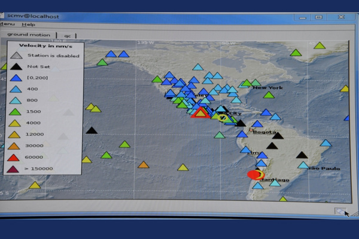The width and height of the screenshot is (359, 239).
Task: Maximize the scmv window
Action: (x=318, y=17)
